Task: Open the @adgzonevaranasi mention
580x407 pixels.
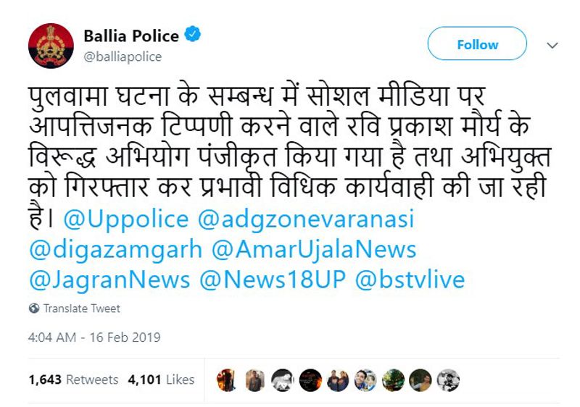Action: (306, 219)
